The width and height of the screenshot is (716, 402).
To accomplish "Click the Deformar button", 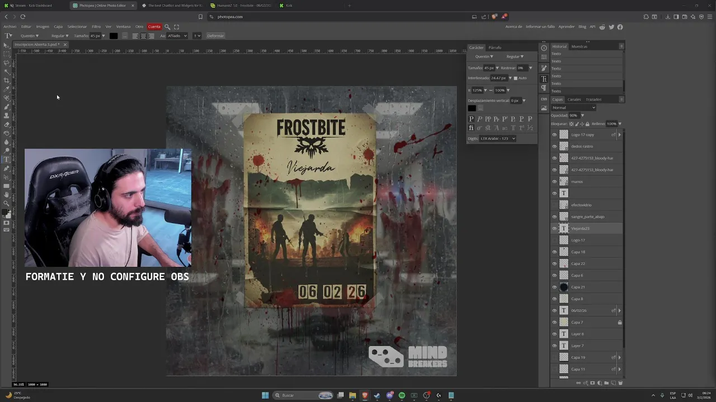I will click(x=215, y=36).
